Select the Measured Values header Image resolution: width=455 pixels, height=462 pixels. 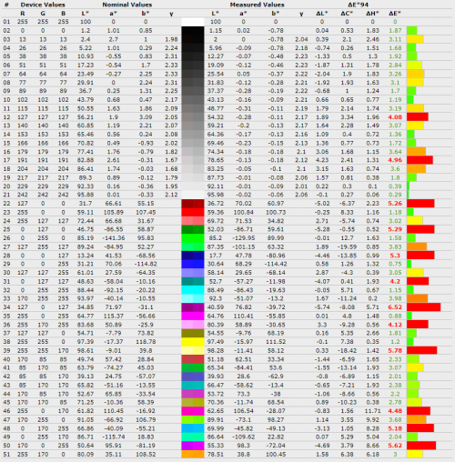[257, 5]
